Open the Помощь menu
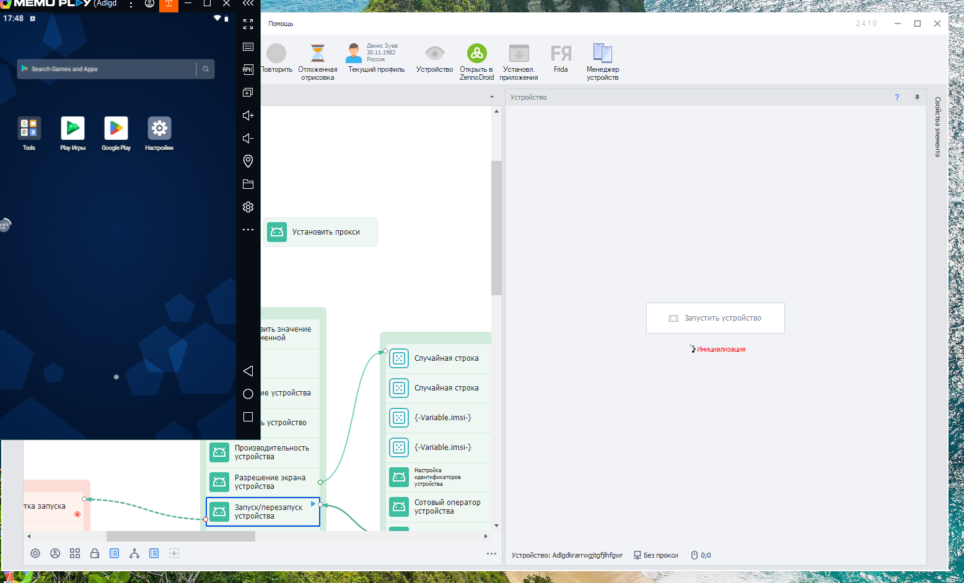 pos(281,24)
